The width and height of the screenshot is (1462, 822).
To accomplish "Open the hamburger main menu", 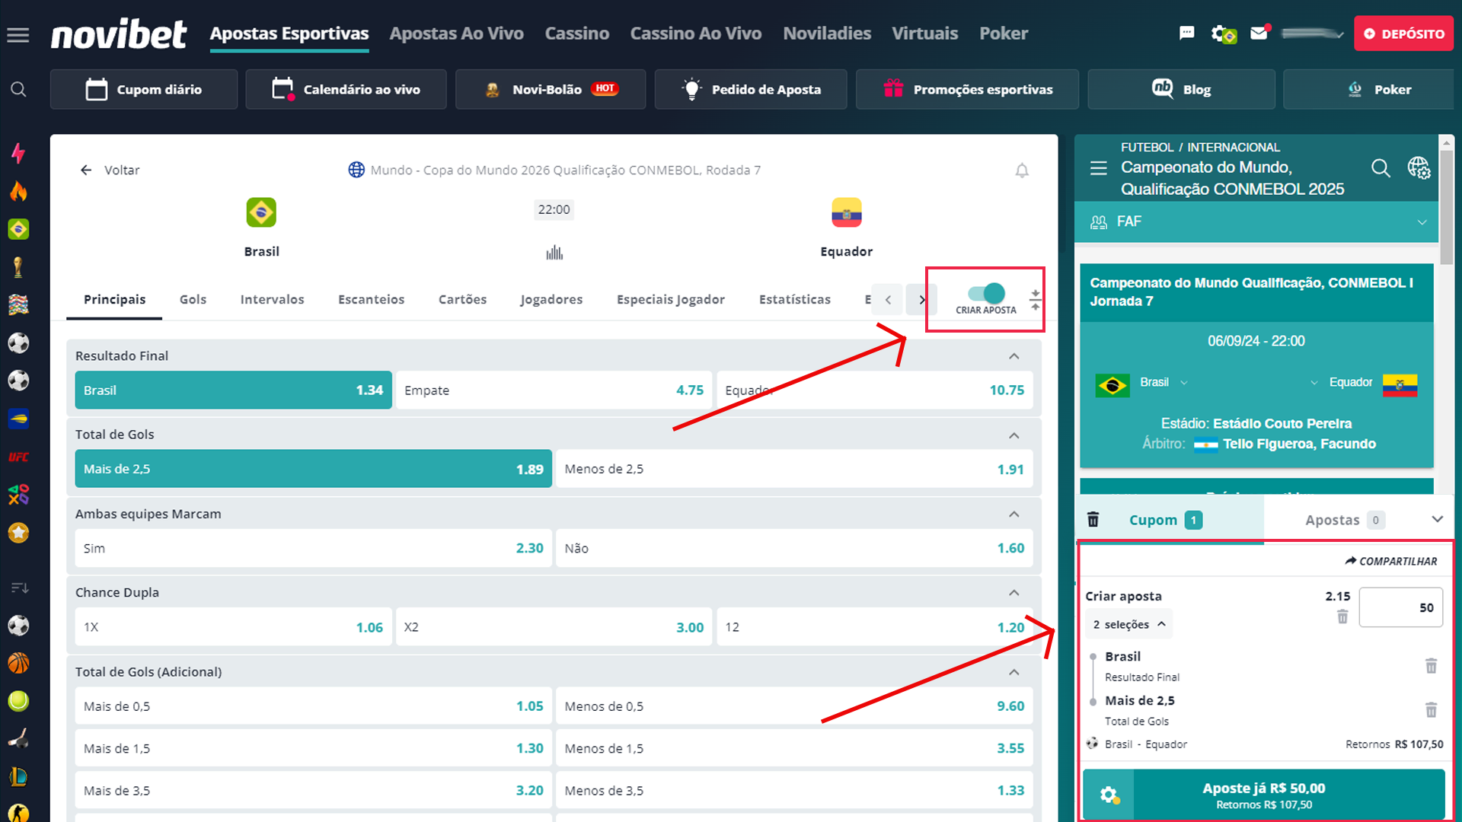I will click(x=18, y=34).
